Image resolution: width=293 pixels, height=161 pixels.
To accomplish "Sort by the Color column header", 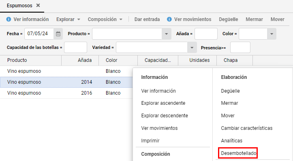I will (x=118, y=60).
